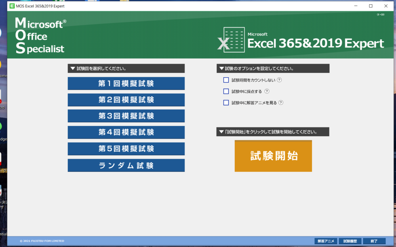The height and width of the screenshot is (247, 396).
Task: Start the exam with 試験開始
Action: 273,156
